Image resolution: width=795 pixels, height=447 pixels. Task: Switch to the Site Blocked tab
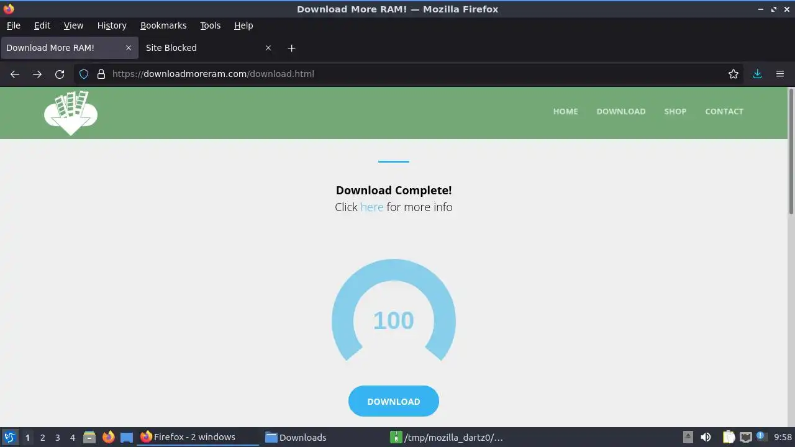209,48
